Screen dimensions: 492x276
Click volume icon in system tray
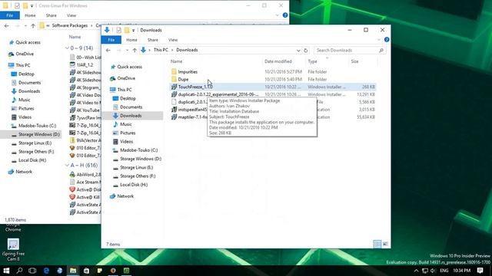[433, 271]
